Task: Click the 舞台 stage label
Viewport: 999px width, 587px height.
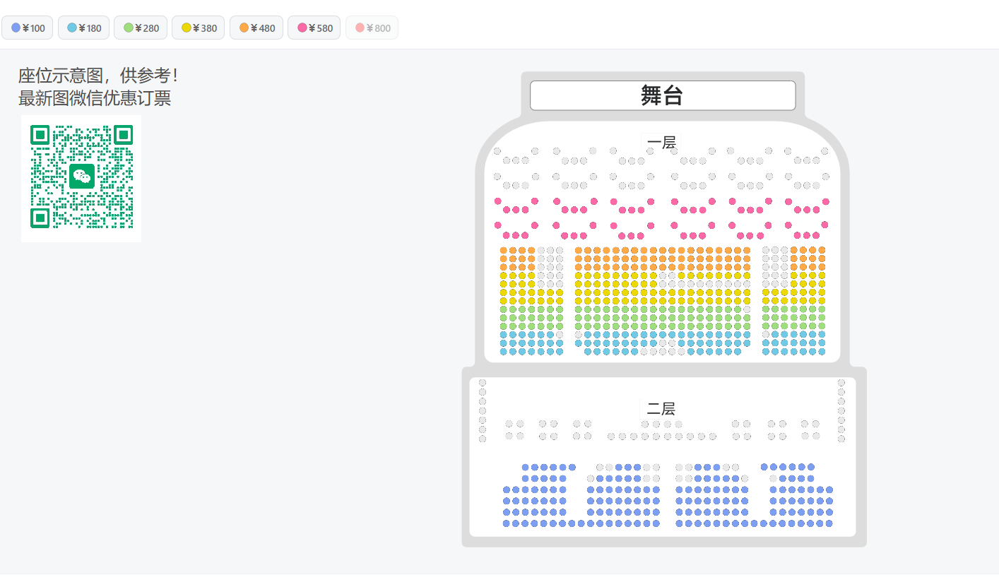Action: click(x=662, y=95)
